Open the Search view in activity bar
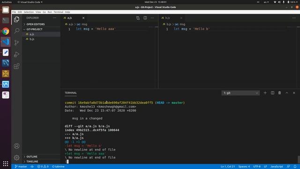 point(17,31)
